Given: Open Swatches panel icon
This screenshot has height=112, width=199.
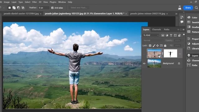Looking at the screenshot, I should [x=189, y=22].
